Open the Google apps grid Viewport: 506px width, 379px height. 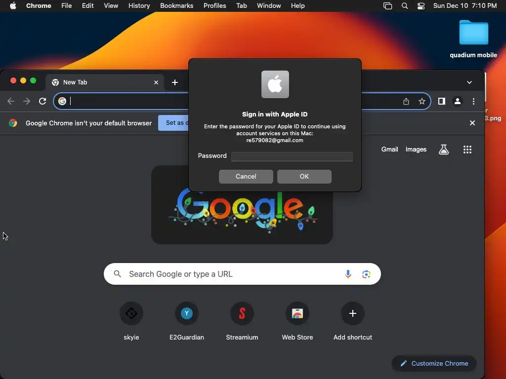tap(467, 149)
